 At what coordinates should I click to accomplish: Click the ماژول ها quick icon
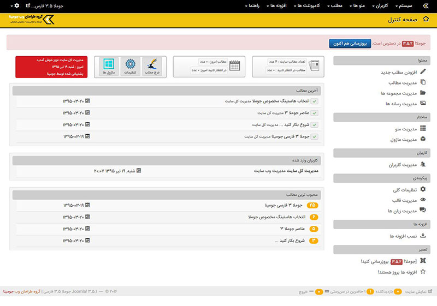click(x=109, y=67)
